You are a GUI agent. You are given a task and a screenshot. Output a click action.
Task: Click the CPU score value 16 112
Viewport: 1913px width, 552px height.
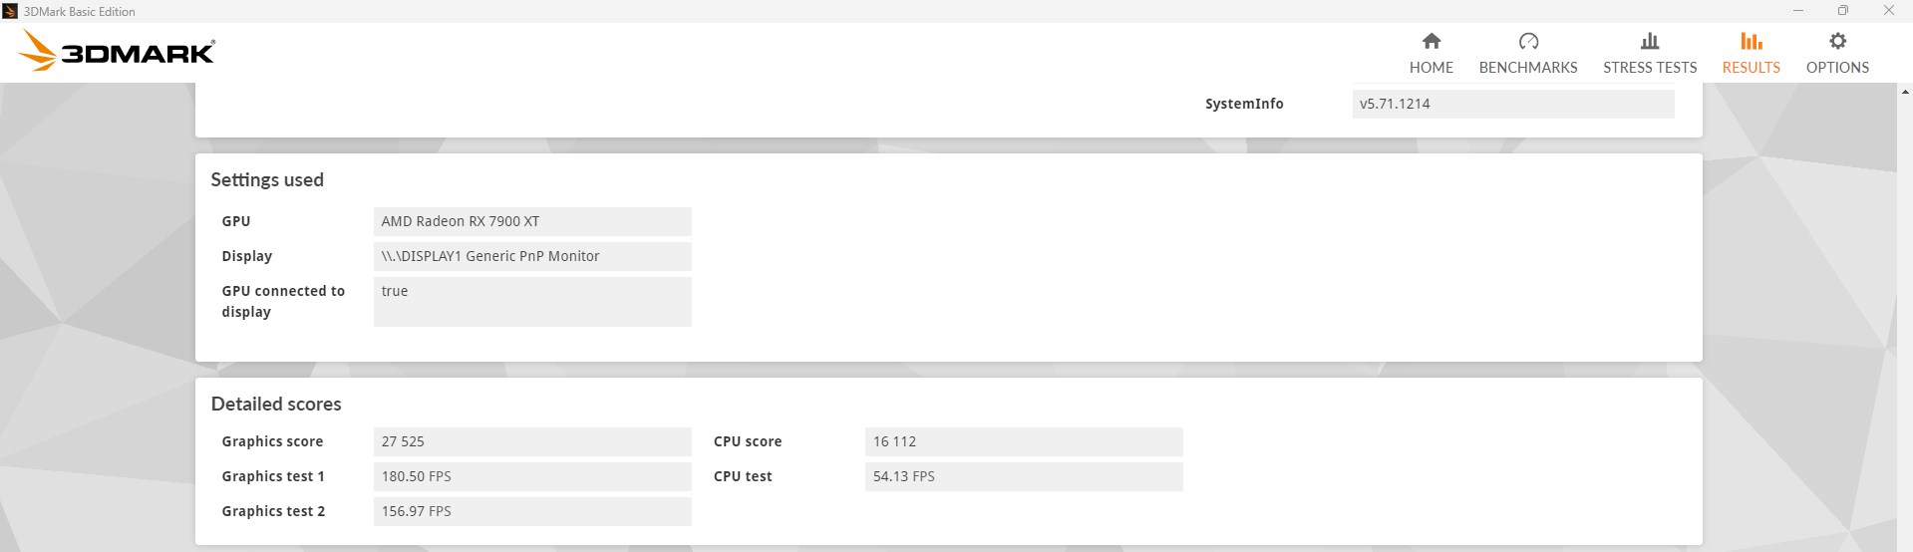point(1024,441)
